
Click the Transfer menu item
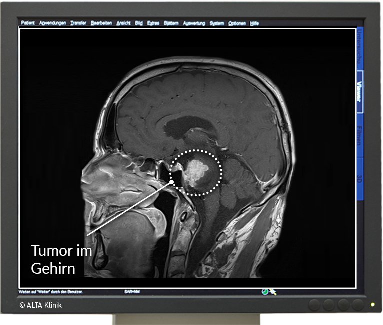coord(78,23)
